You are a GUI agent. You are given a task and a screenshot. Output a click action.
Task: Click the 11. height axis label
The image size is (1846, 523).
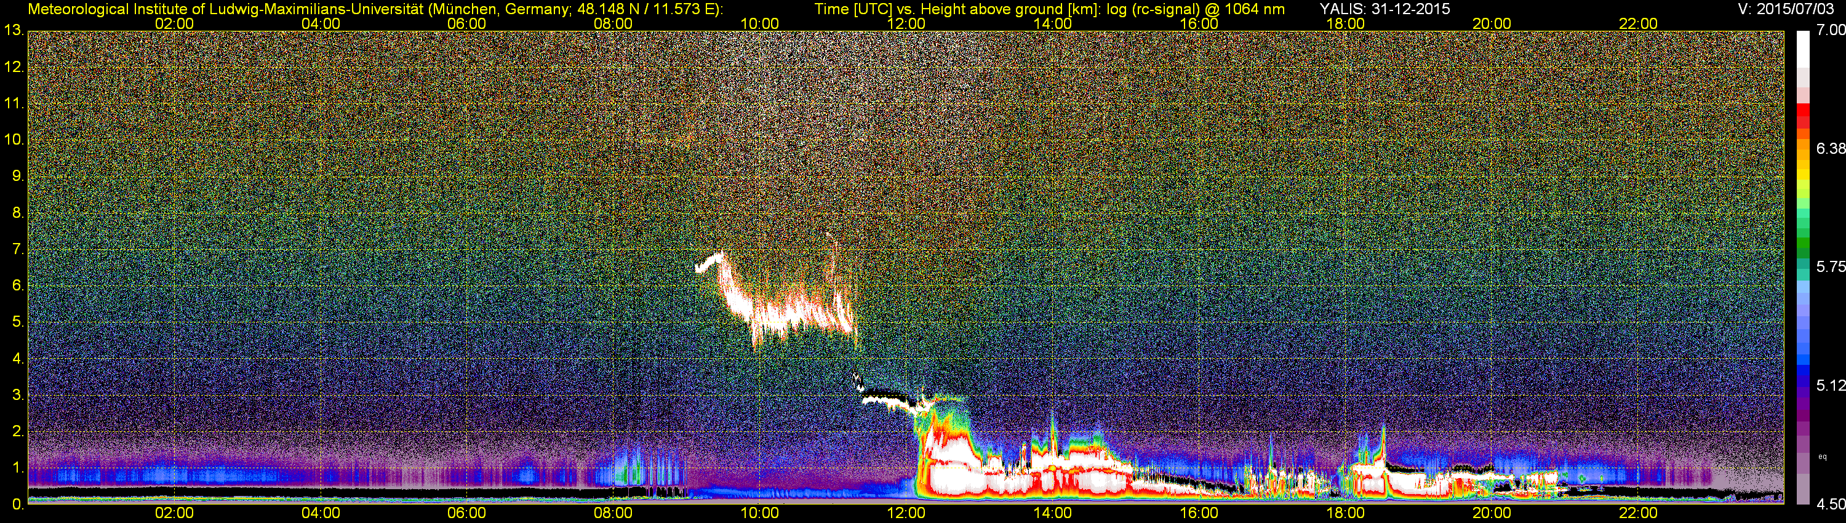14,104
